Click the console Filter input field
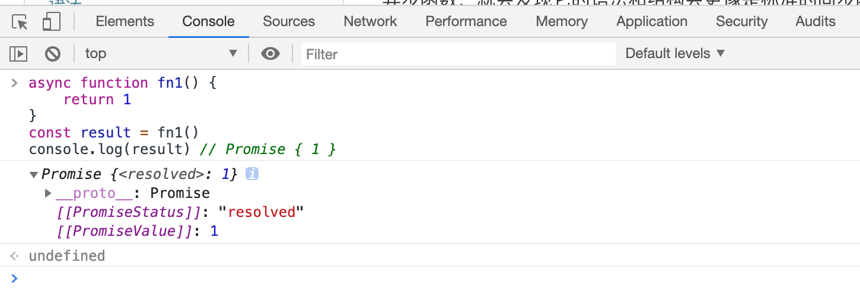The height and width of the screenshot is (288, 860). coord(458,54)
